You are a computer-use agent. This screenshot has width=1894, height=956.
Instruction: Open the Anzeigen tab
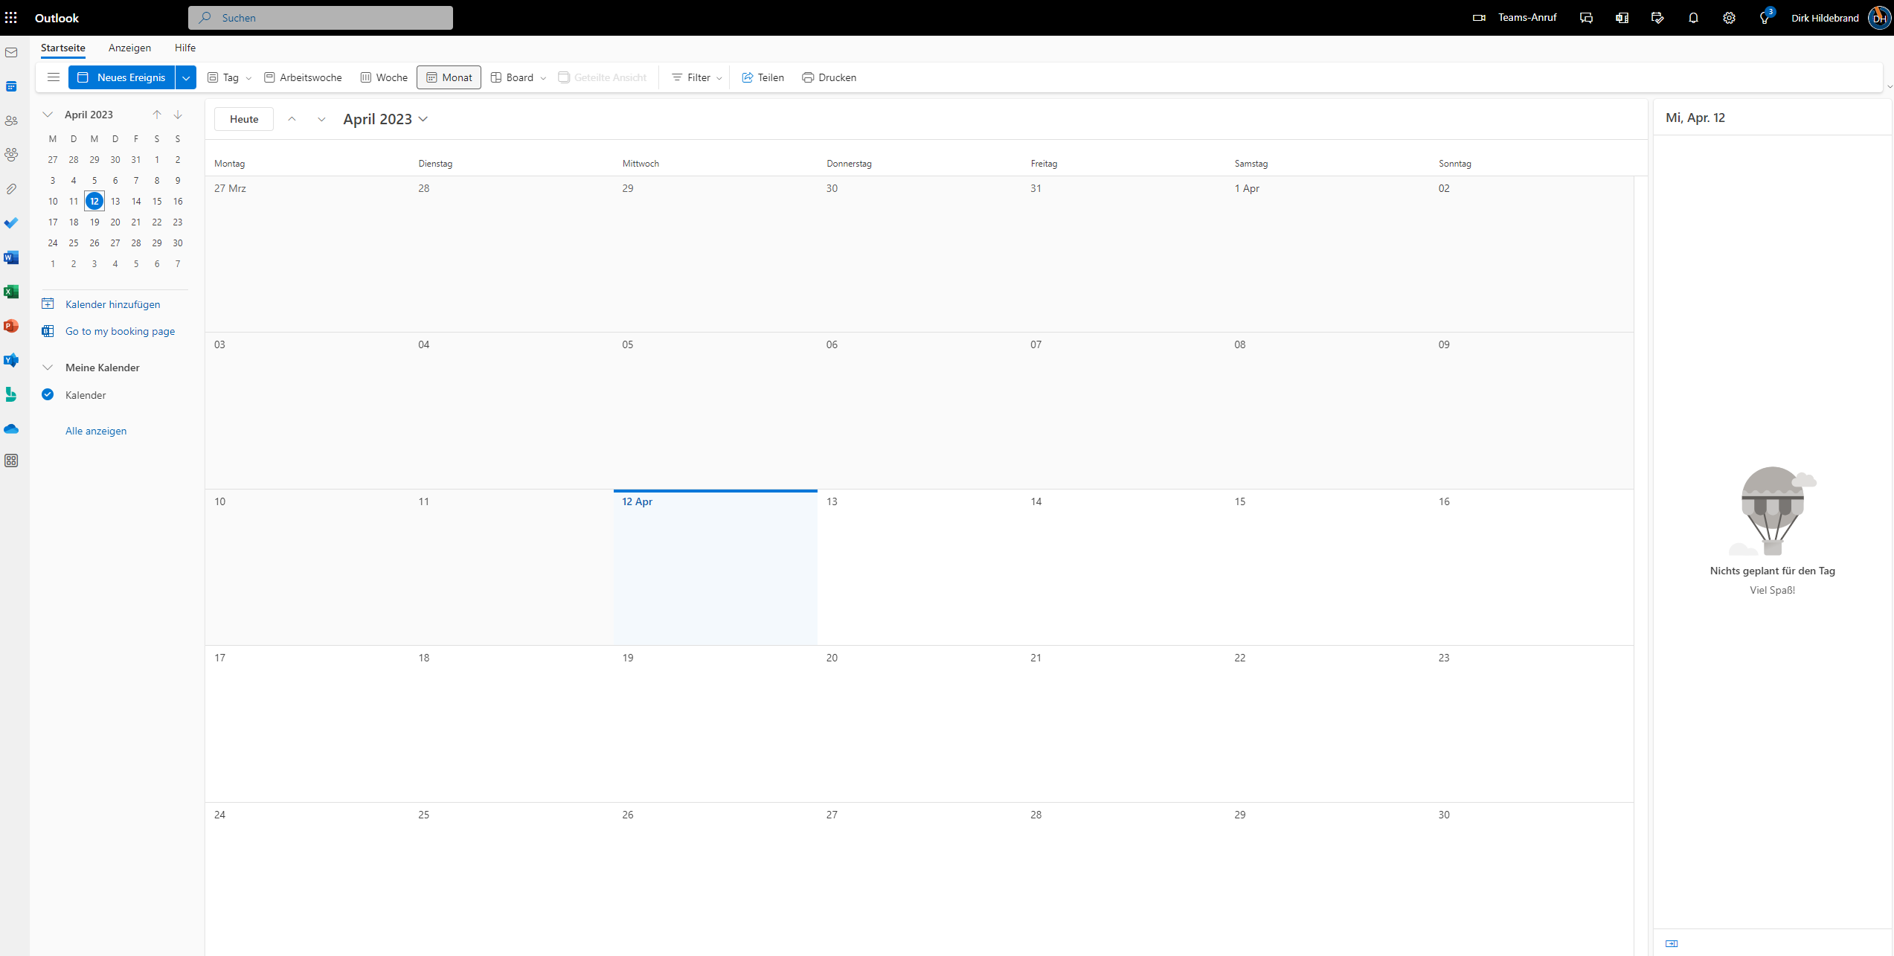tap(129, 48)
